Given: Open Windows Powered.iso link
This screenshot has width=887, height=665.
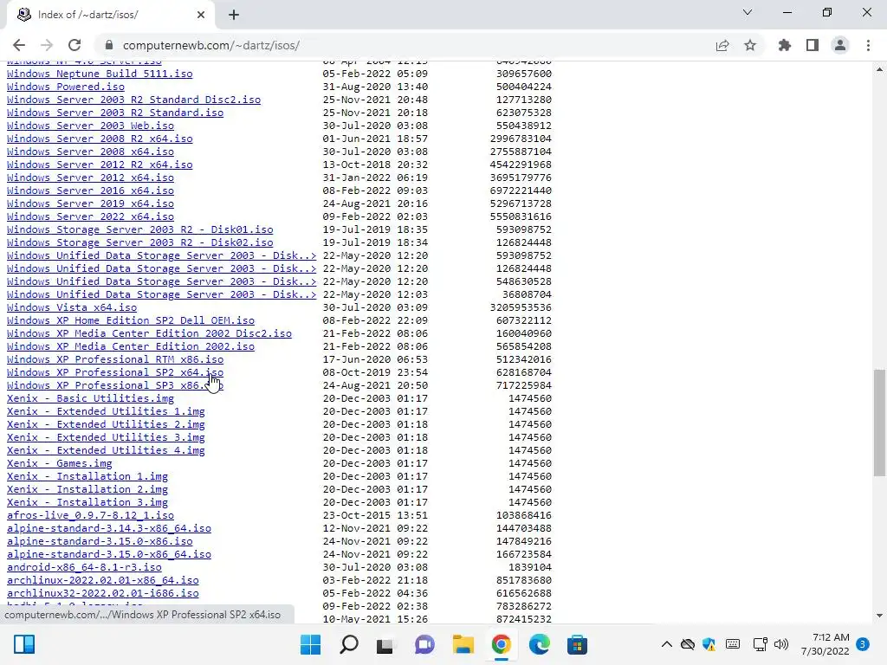Looking at the screenshot, I should [66, 87].
